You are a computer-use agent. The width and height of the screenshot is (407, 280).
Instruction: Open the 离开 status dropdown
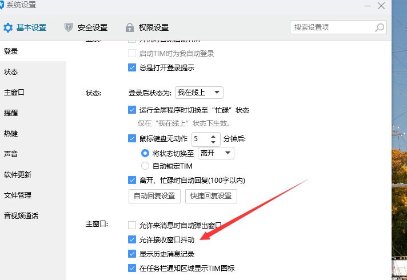pos(216,153)
